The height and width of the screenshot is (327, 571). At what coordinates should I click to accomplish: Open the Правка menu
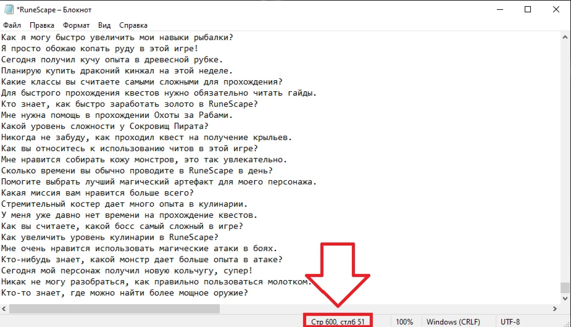click(x=42, y=25)
